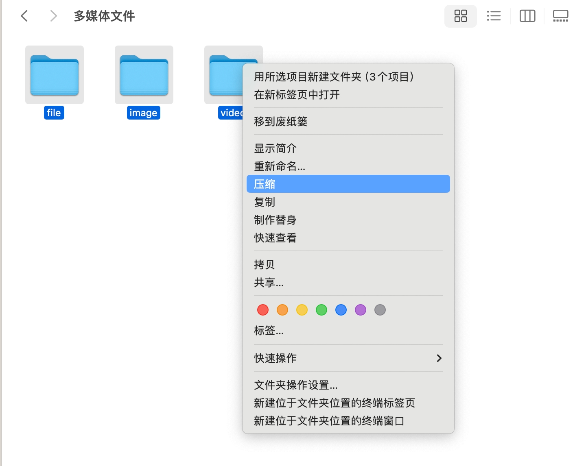Select the image folder icon

(x=144, y=75)
